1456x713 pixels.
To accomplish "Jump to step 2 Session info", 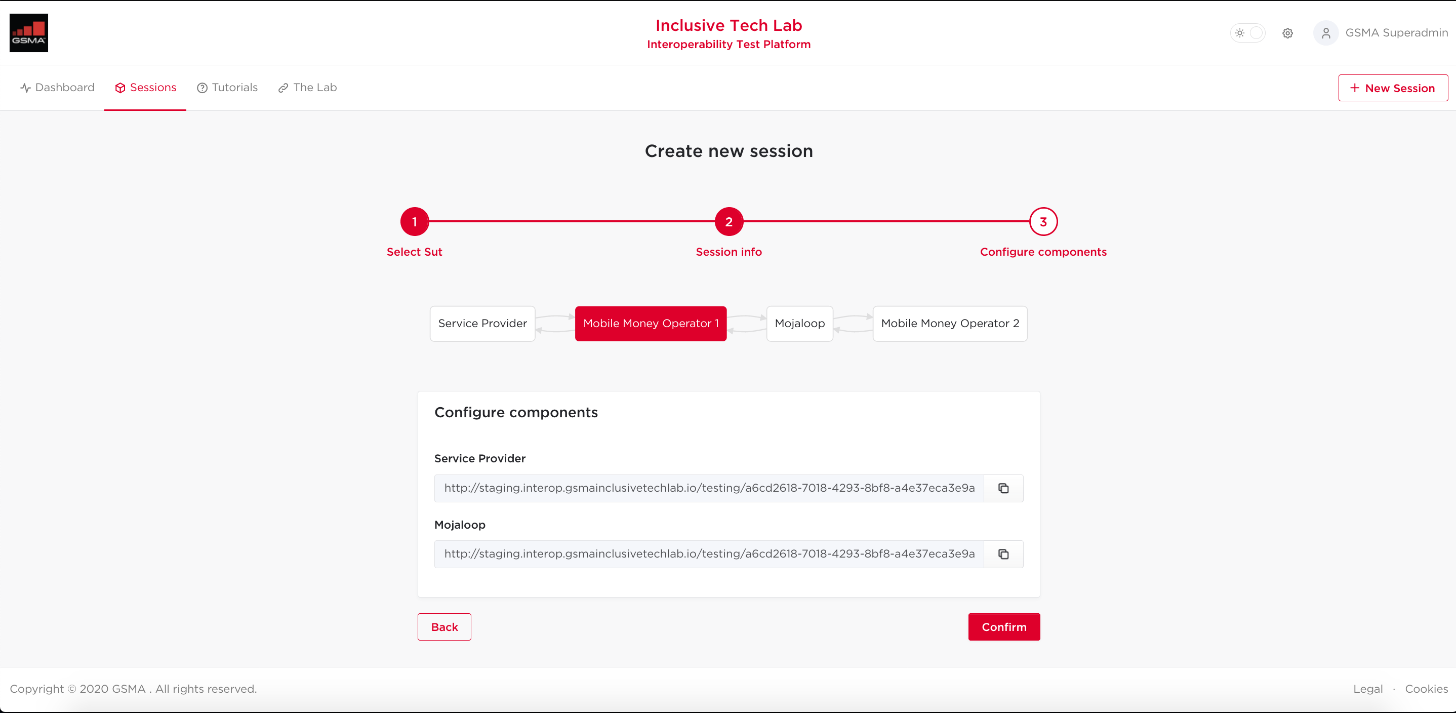I will point(729,222).
